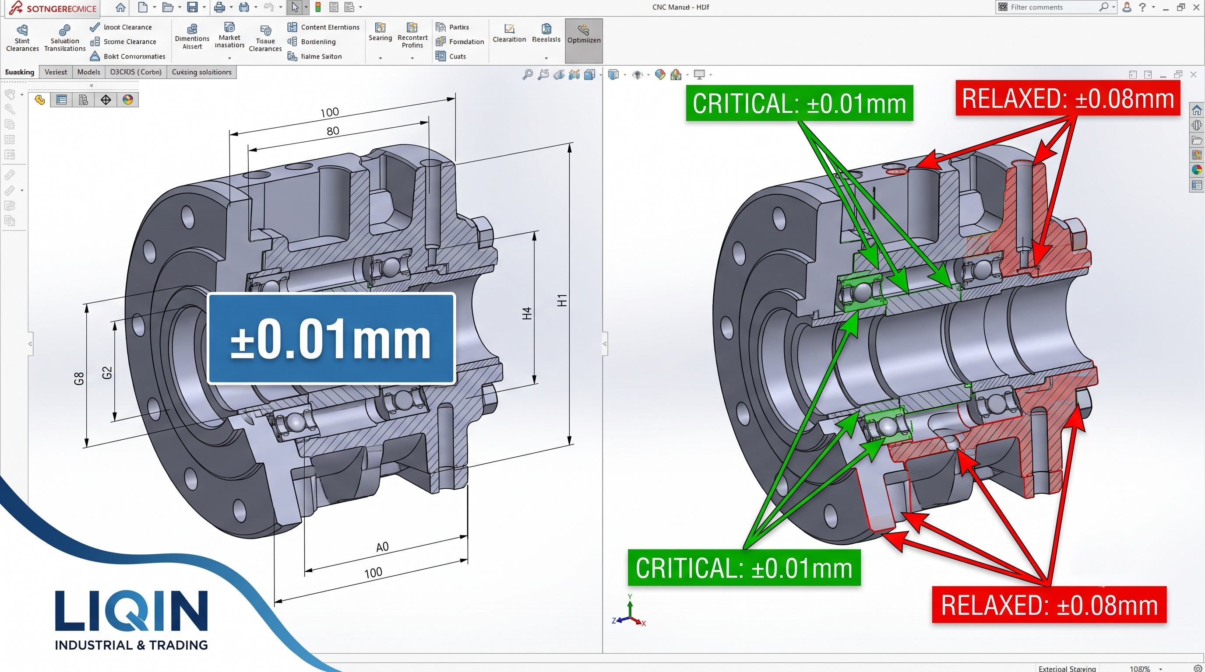Screen dimensions: 1205x672
Task: Toggle the Inock Clearance checkmark
Action: click(95, 27)
